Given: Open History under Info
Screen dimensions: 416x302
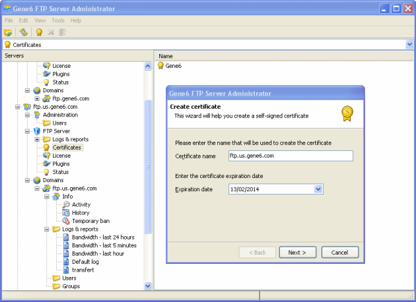Looking at the screenshot, I should (81, 213).
